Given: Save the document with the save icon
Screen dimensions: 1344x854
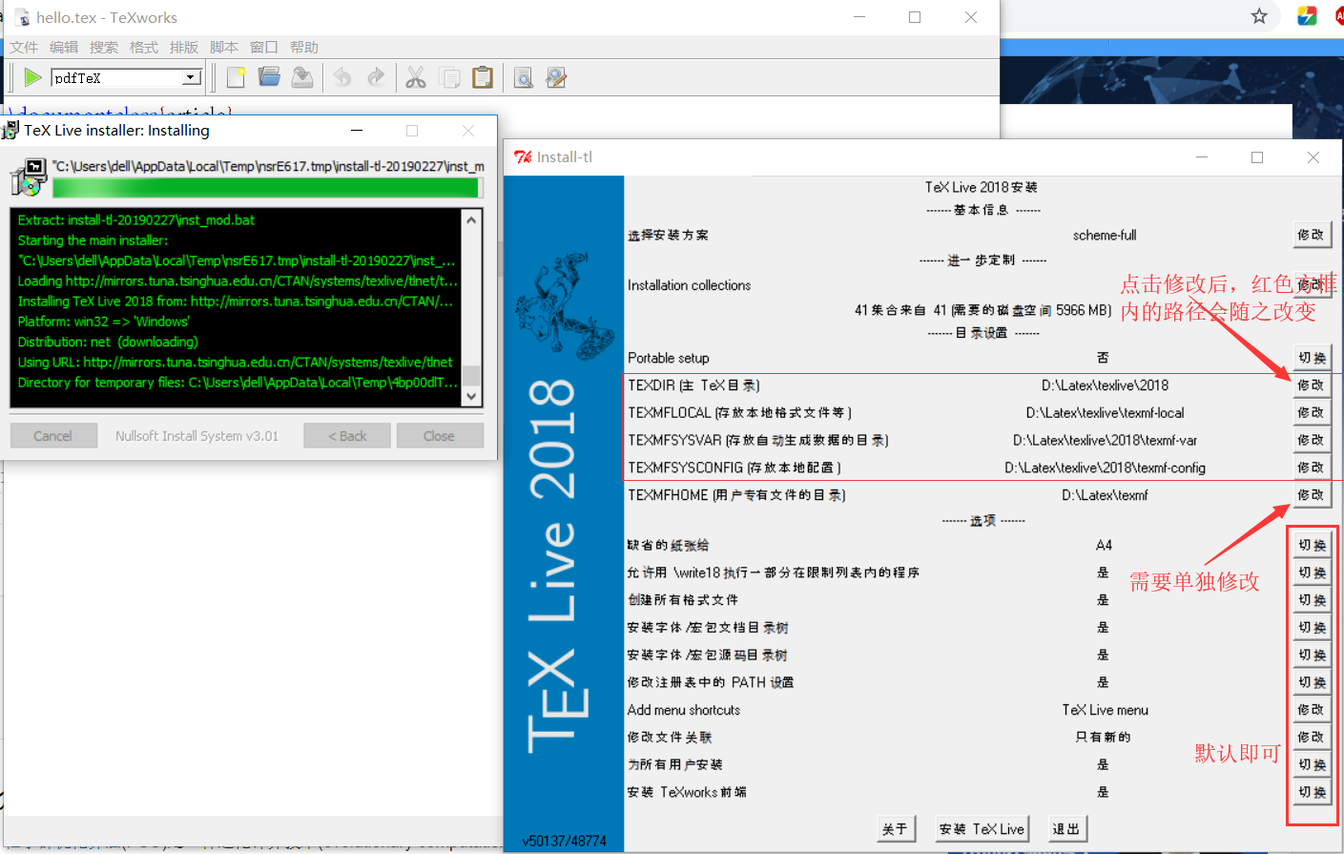Looking at the screenshot, I should coord(302,77).
